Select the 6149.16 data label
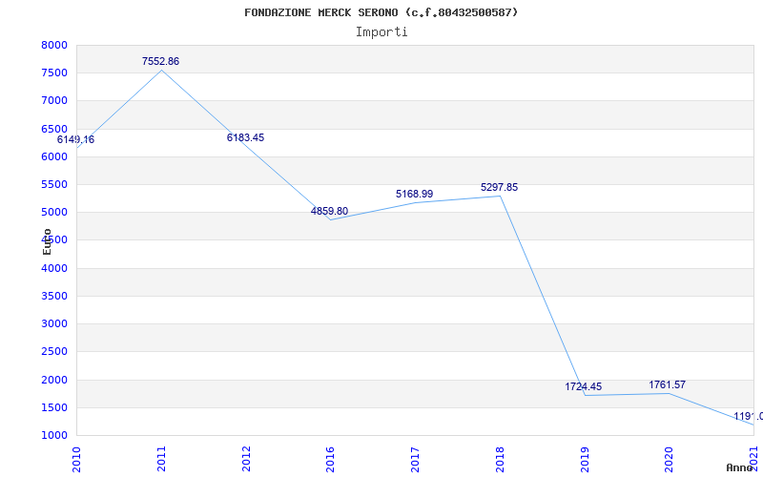Viewport: 763px width, 477px height. (x=76, y=139)
